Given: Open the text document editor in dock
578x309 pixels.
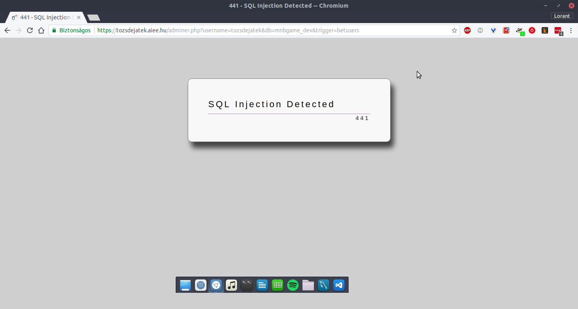Looking at the screenshot, I should tap(262, 285).
